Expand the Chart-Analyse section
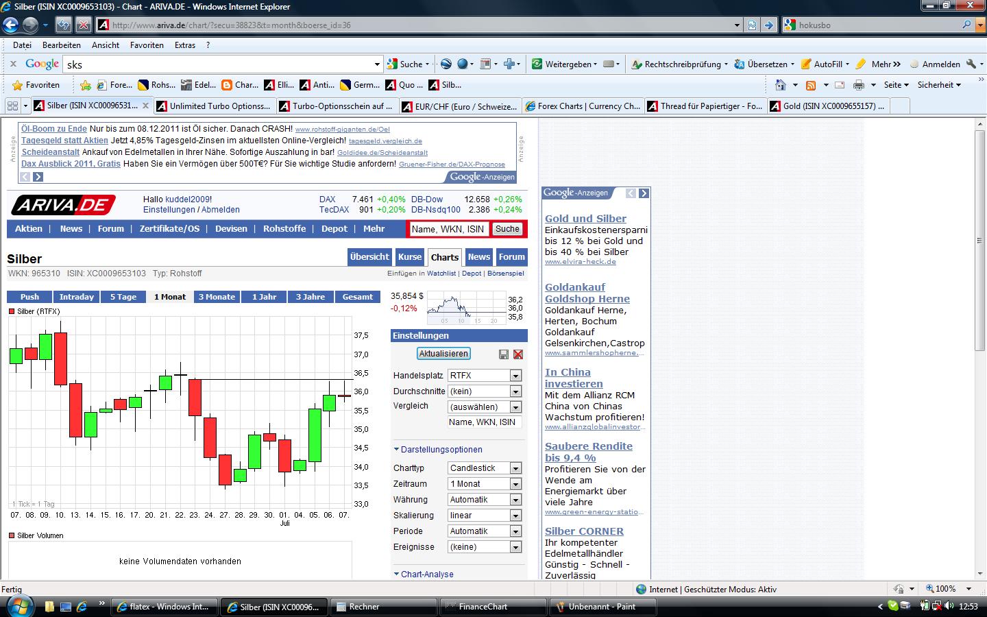987x617 pixels. coord(424,574)
